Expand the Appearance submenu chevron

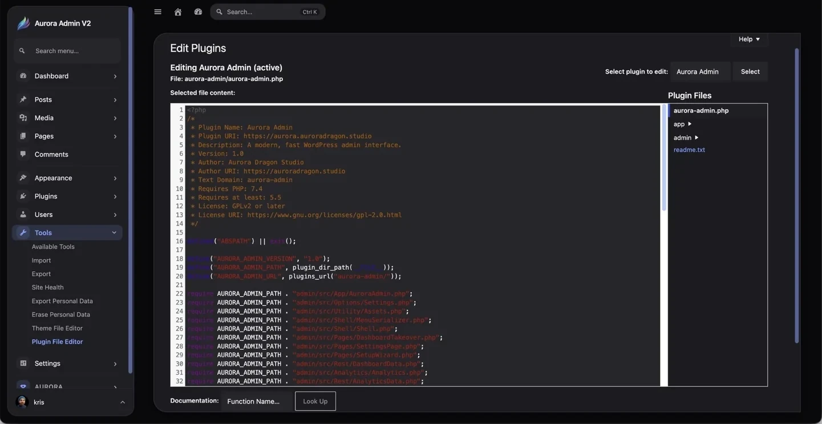pos(115,177)
